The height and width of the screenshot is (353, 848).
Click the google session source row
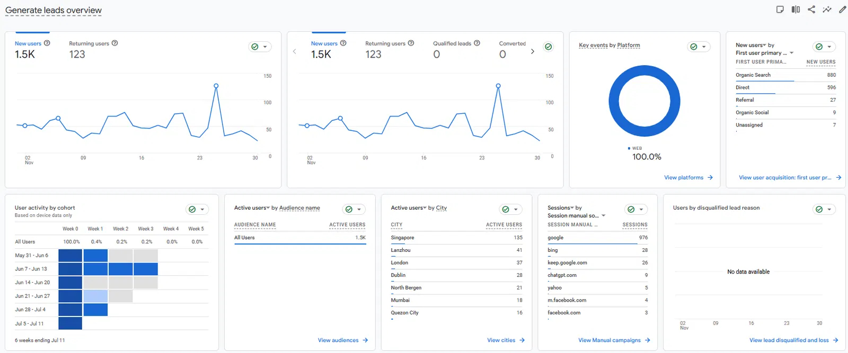click(597, 238)
